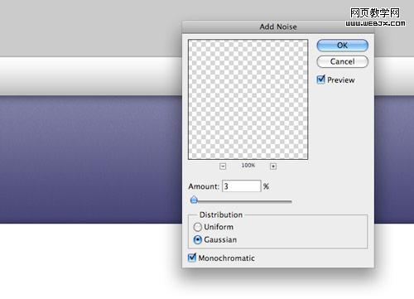Click the checkerboard noise preview area
414x299 pixels.
coord(248,99)
